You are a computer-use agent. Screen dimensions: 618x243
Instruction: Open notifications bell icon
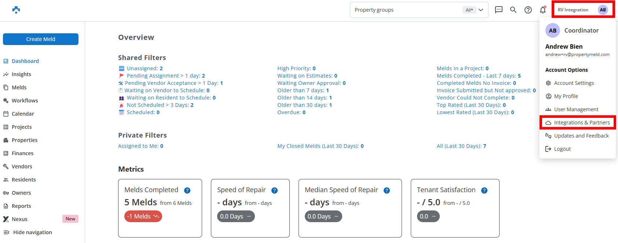(x=543, y=10)
